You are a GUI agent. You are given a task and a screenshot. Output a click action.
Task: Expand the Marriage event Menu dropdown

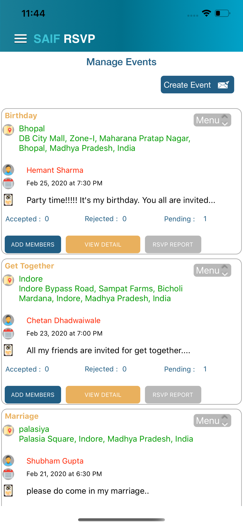[212, 421]
